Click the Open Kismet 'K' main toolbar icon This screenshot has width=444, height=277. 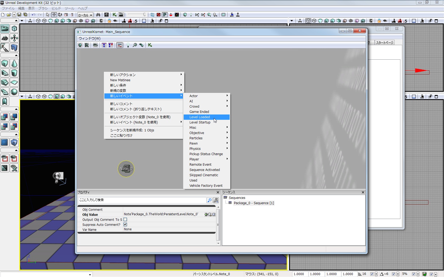click(x=114, y=15)
